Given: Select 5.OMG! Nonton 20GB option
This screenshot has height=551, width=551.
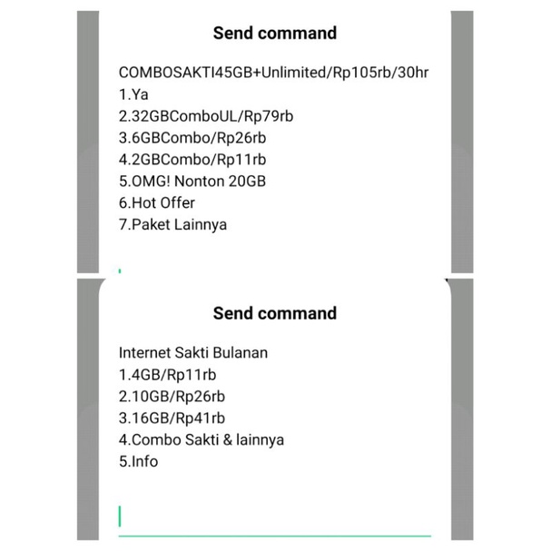Looking at the screenshot, I should [192, 181].
